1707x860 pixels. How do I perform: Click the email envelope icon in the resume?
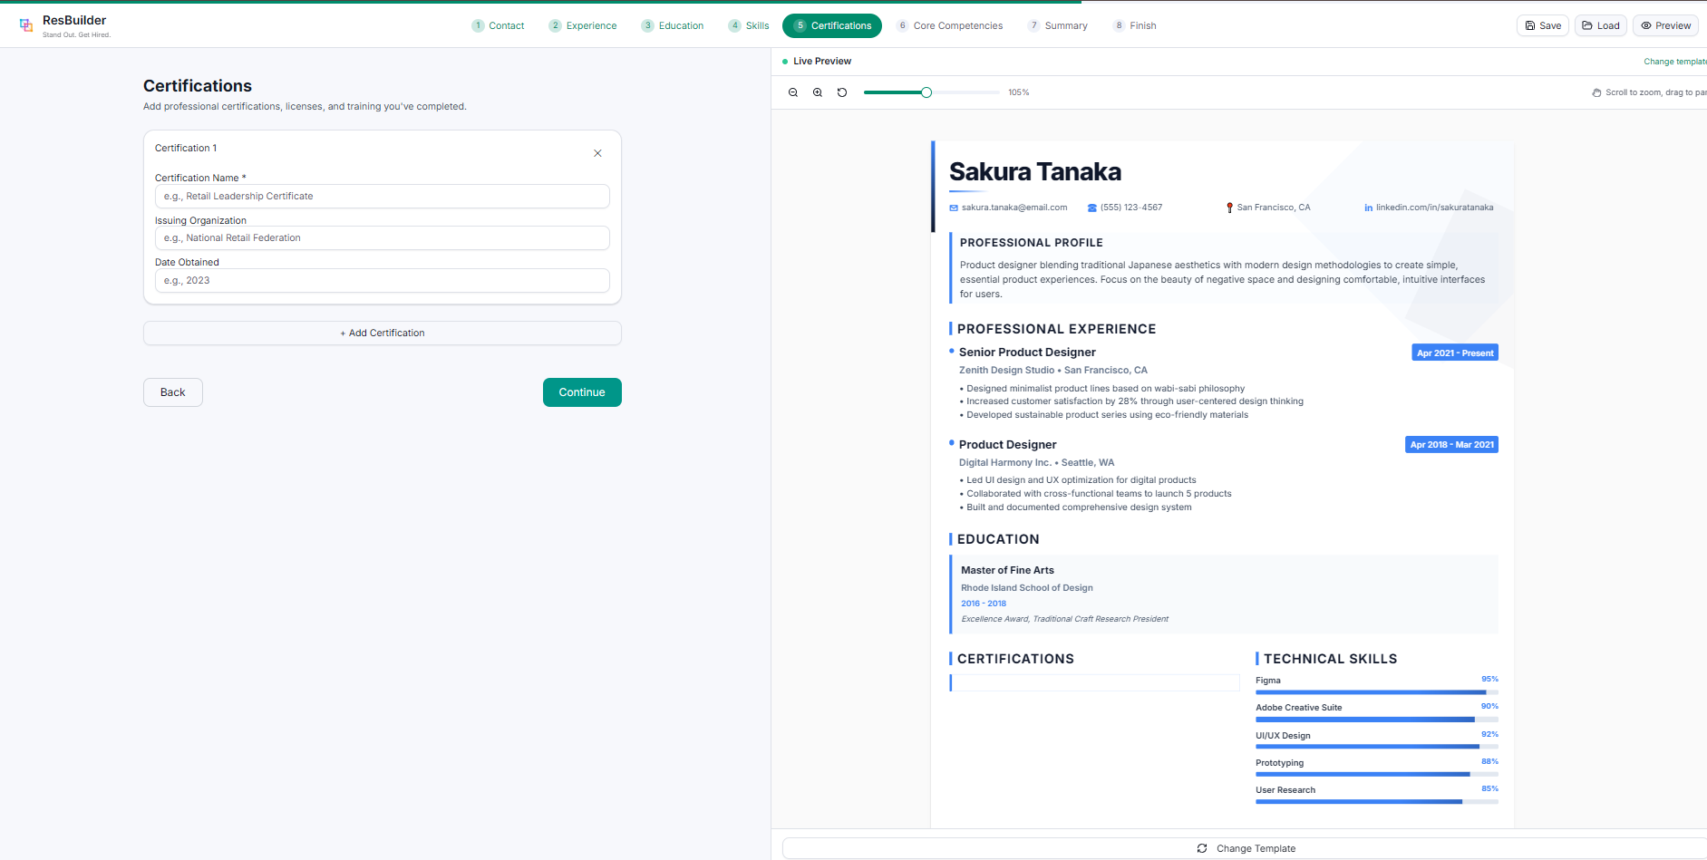[954, 208]
